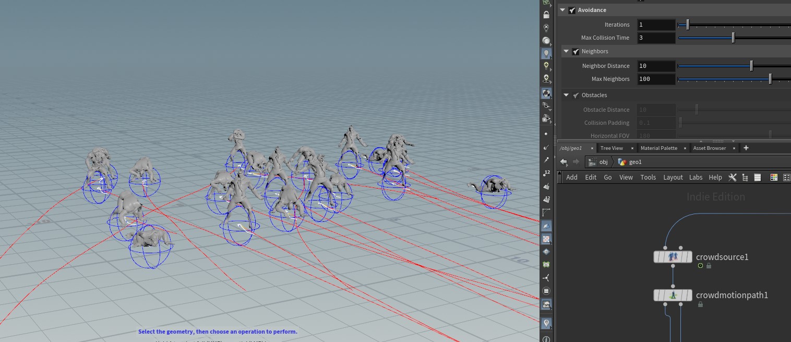
Task: Collapse the Obstacles section arrow
Action: pos(566,95)
